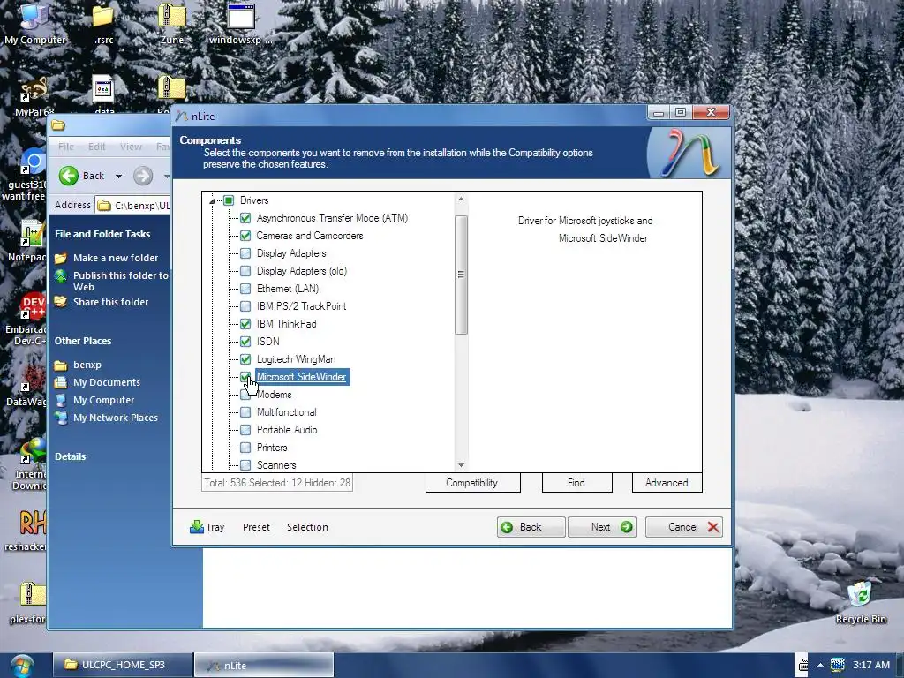Open the Windows Start orb
Viewport: 904px width, 678px height.
tap(22, 666)
